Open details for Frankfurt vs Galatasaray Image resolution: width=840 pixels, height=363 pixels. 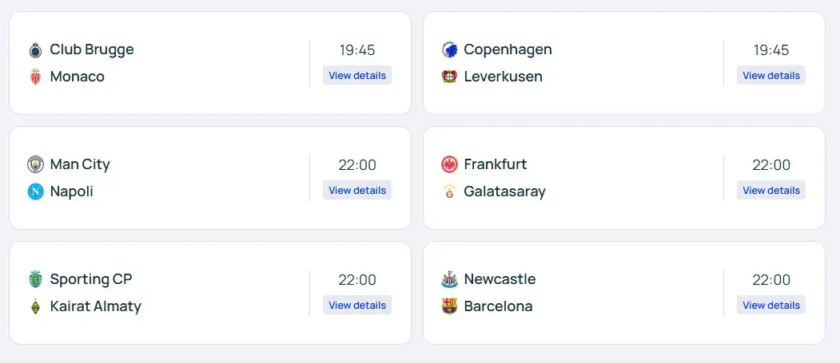pos(771,191)
